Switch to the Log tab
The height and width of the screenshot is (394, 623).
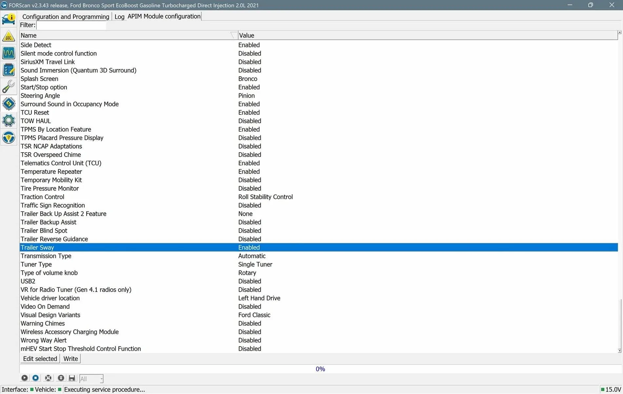click(119, 16)
